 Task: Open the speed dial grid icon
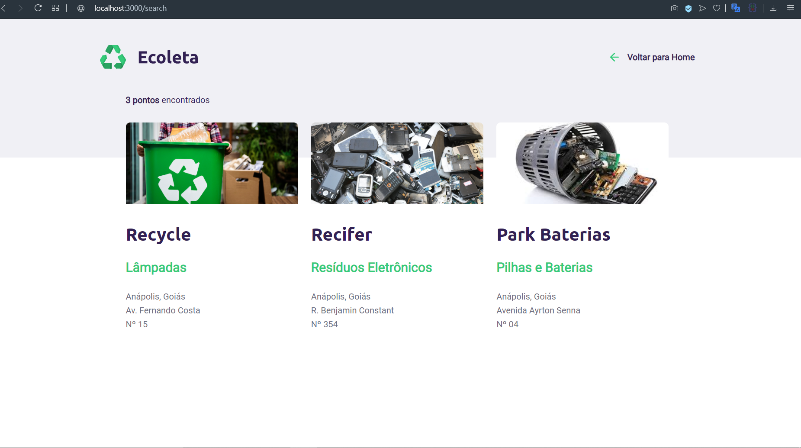[x=55, y=8]
